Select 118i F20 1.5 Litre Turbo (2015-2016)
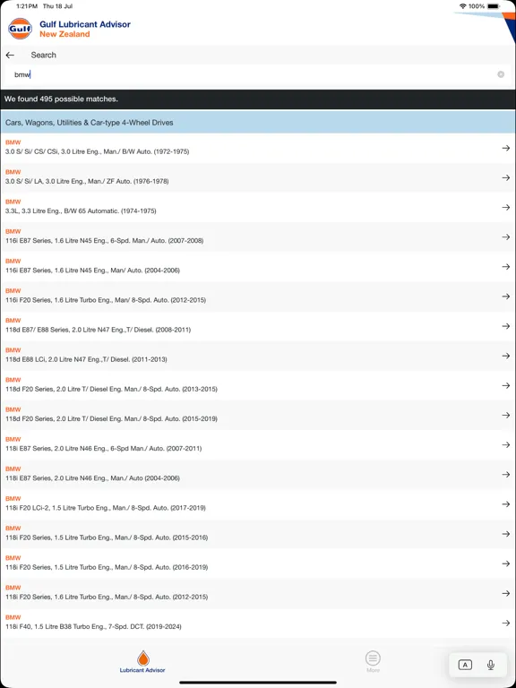The image size is (516, 688). (x=258, y=534)
